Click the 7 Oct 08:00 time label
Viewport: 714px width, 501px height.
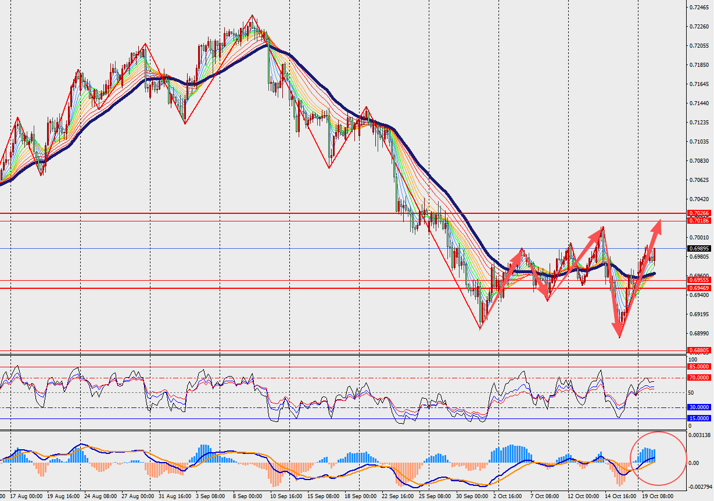click(x=544, y=497)
